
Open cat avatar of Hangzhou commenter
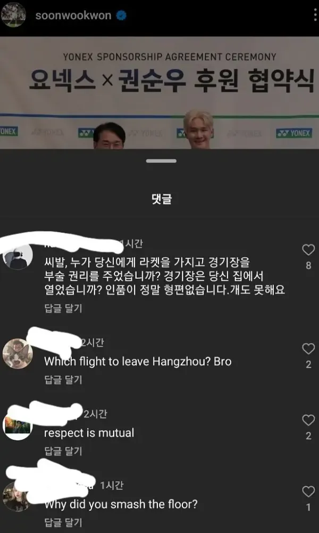(18, 354)
